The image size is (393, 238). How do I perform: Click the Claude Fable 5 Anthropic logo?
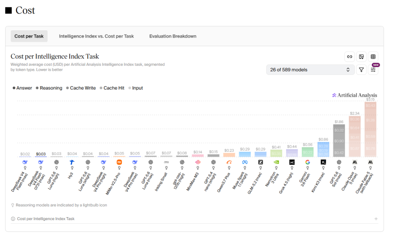pos(370,162)
